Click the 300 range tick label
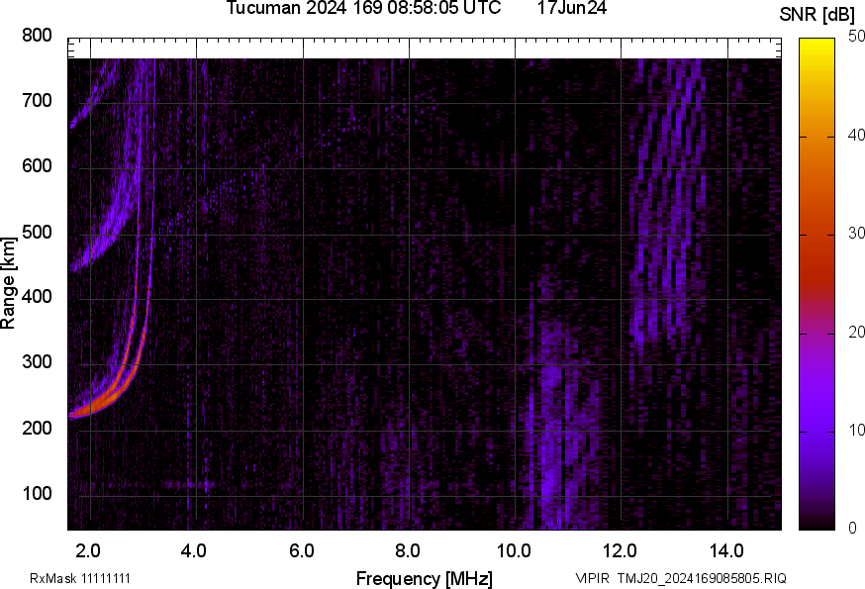 [x=37, y=362]
